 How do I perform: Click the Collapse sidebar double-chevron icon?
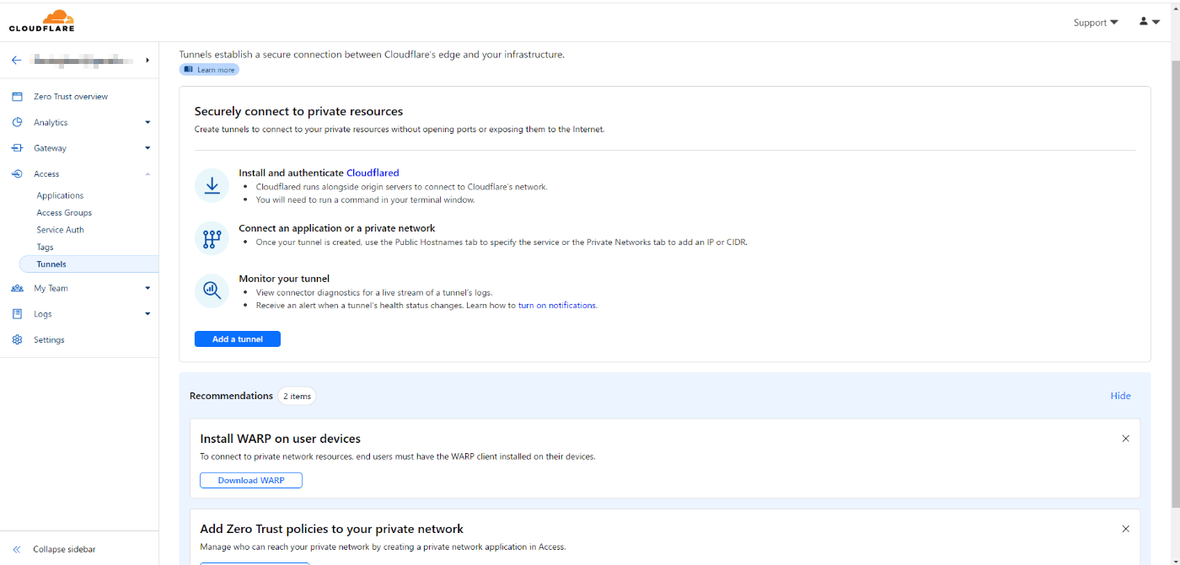[x=16, y=549]
